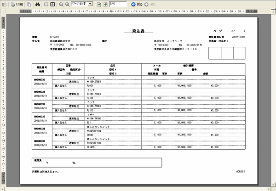Open find with the binoculars icon
This screenshot has height=191, width=276.
tap(37, 5)
